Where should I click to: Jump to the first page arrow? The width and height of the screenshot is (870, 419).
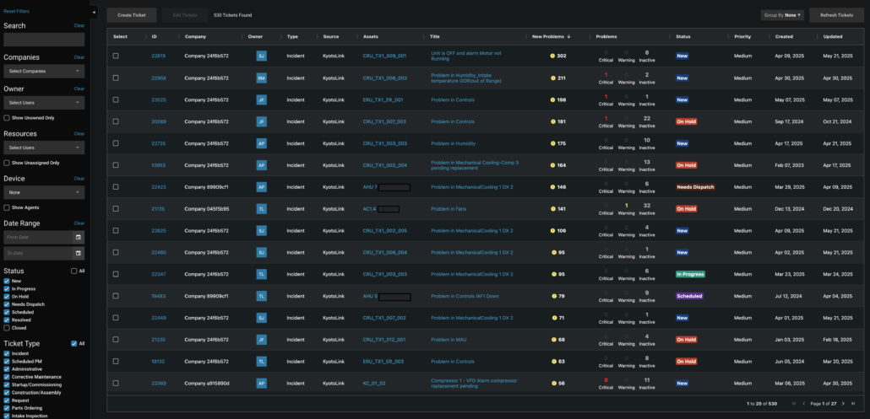pos(794,404)
